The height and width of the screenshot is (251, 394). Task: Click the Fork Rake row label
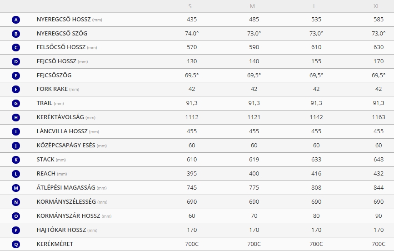[x=58, y=89]
